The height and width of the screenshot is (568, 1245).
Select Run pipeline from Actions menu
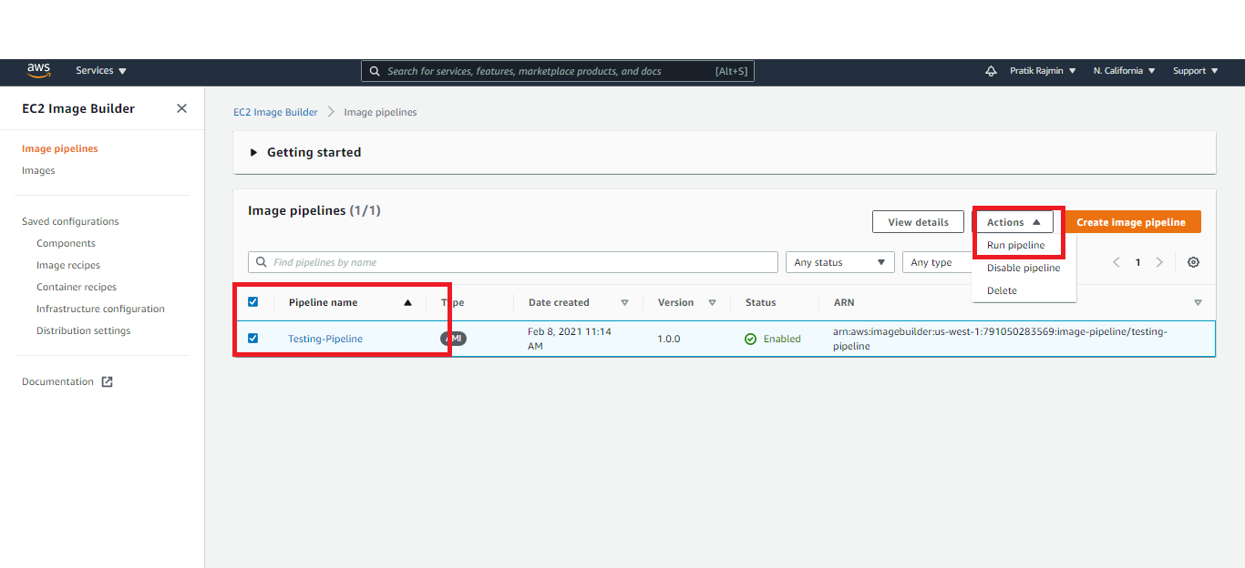coord(1015,245)
